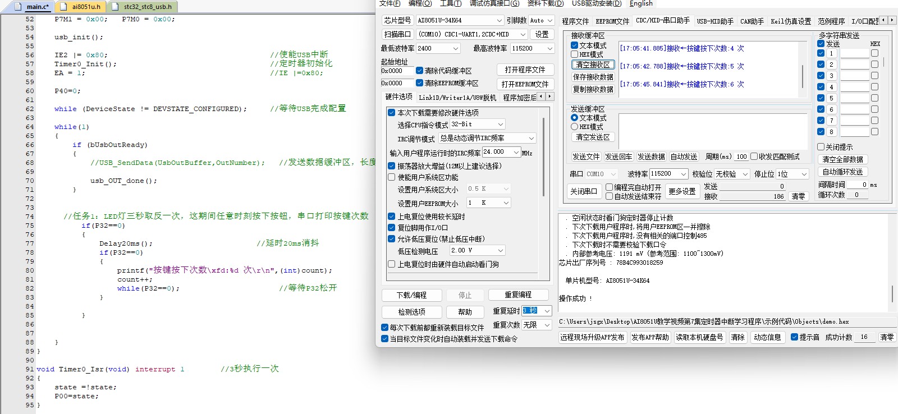Switch to CAN助手 tab
This screenshot has height=414, width=898.
pyautogui.click(x=752, y=21)
